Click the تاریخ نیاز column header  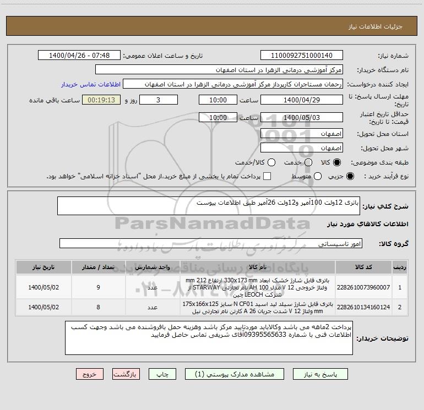point(44,267)
